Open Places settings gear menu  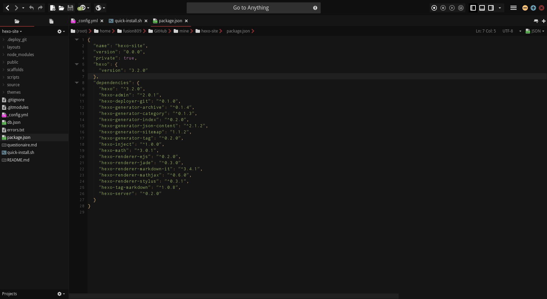[61, 31]
